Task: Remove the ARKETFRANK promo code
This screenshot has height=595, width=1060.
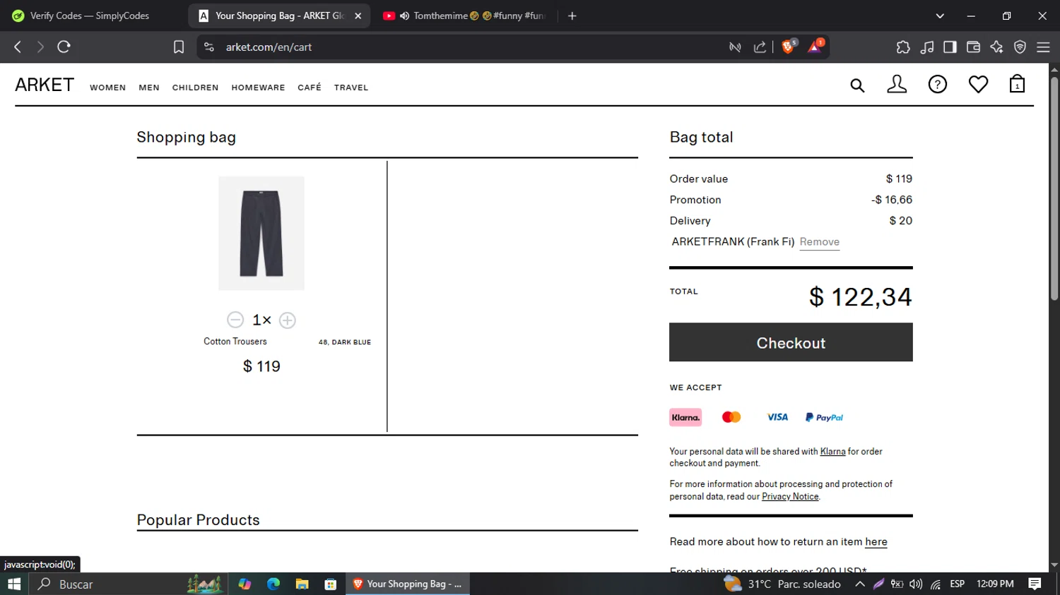Action: pos(820,241)
